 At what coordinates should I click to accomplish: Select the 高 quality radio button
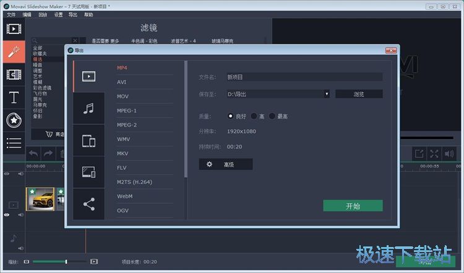[x=254, y=116]
